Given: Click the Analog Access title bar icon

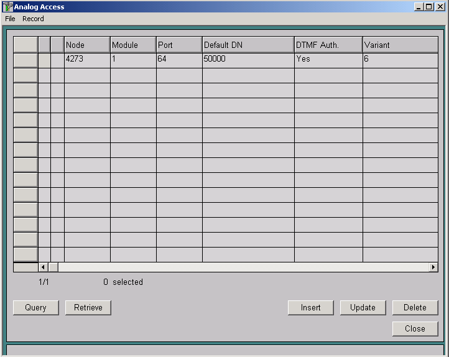Looking at the screenshot, I should pos(8,7).
